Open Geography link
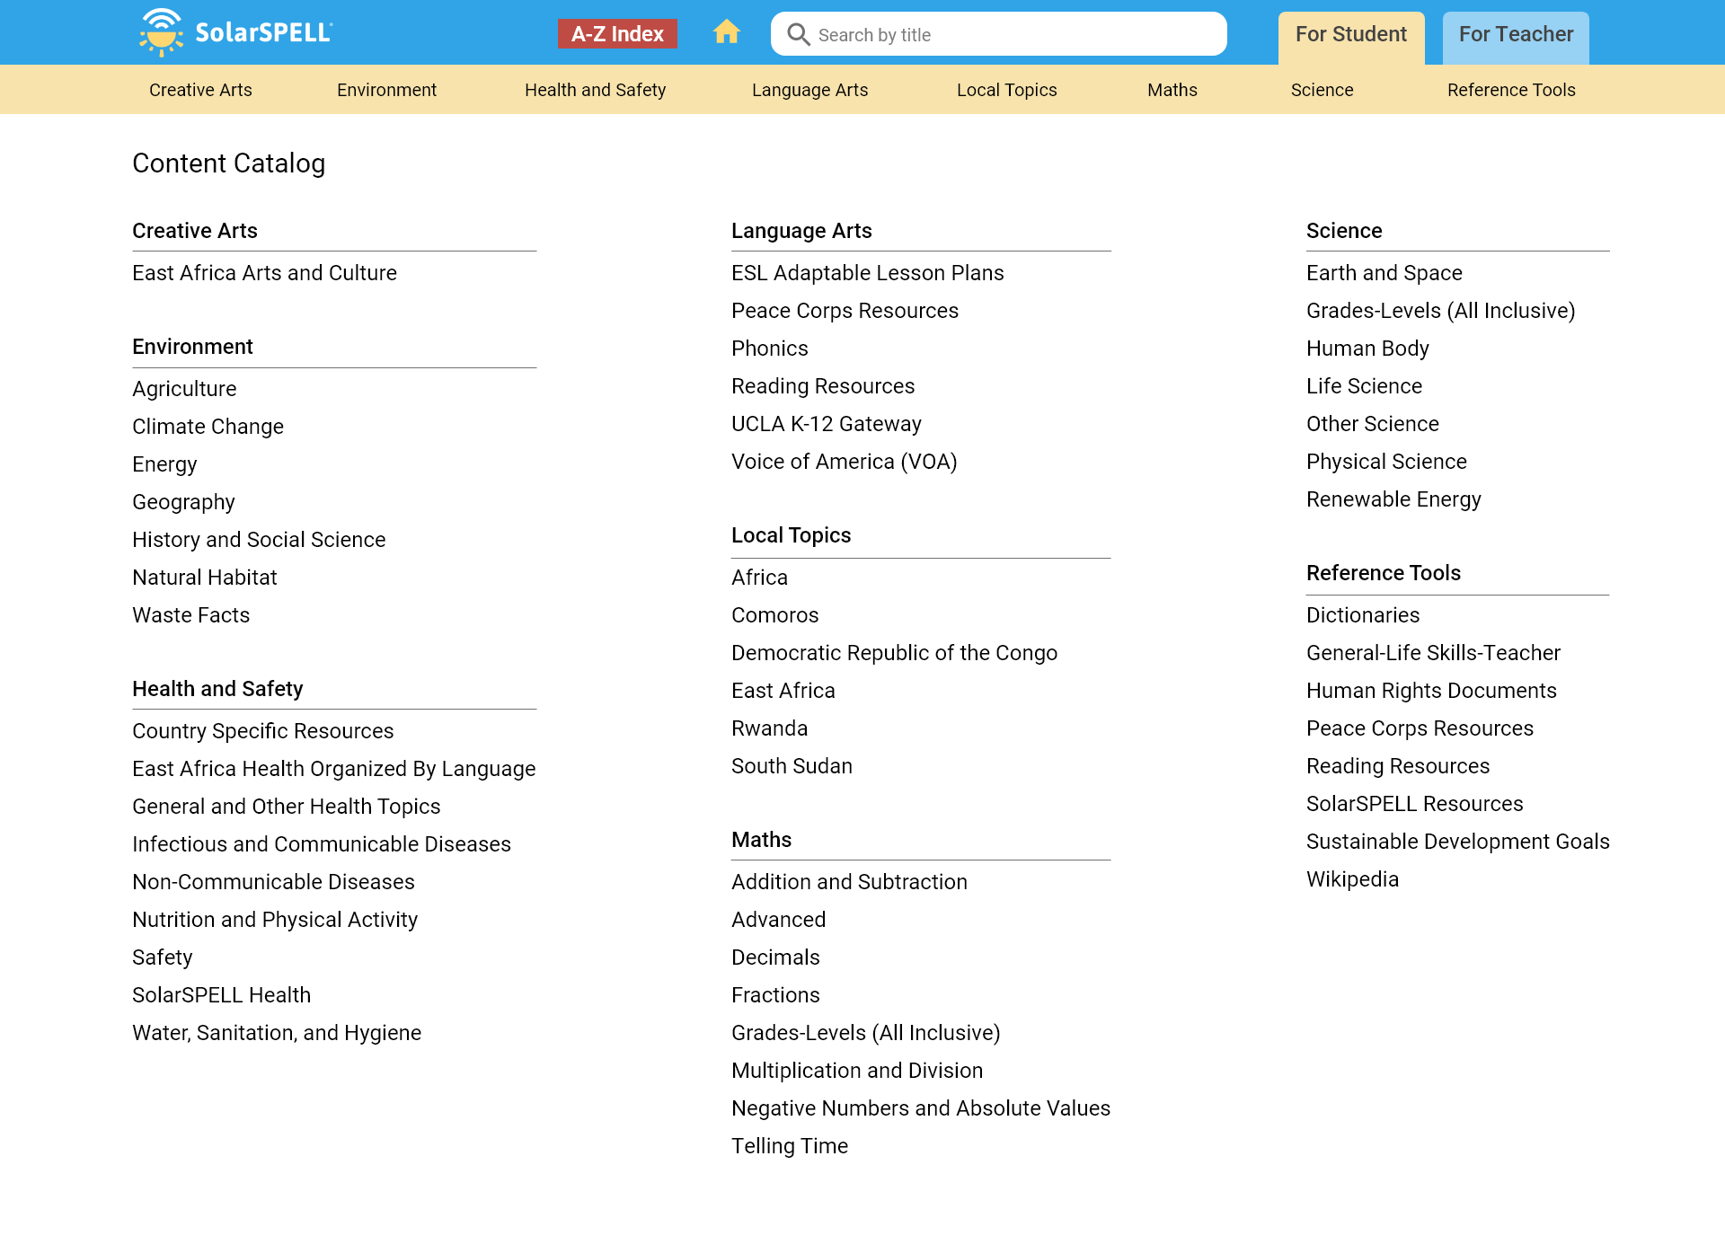This screenshot has height=1253, width=1725. click(183, 502)
